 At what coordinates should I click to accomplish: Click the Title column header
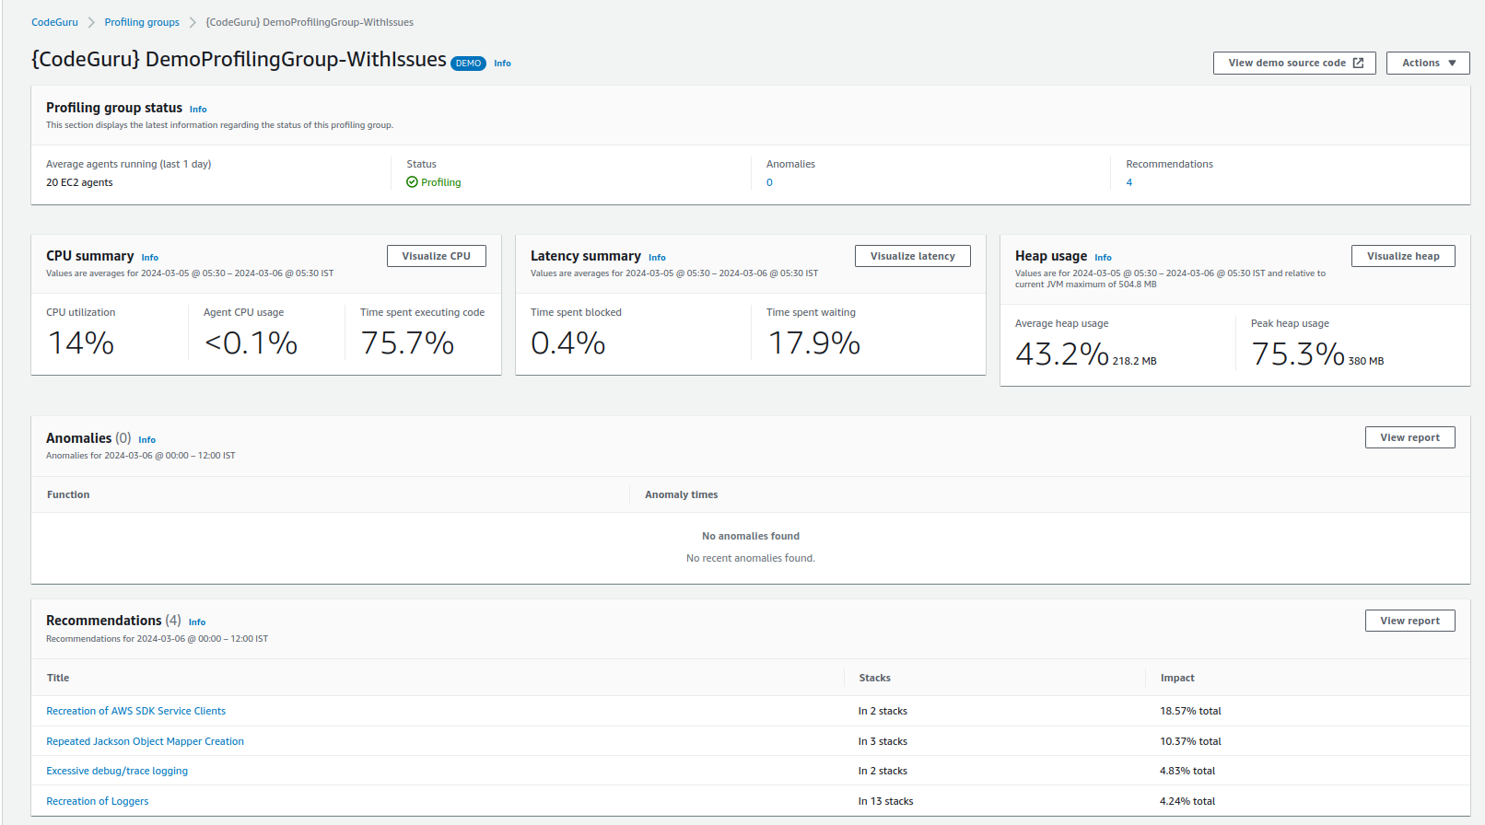tap(58, 678)
